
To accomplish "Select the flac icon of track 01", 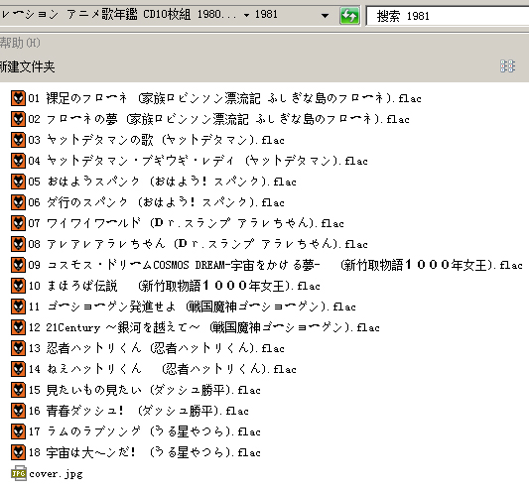I will 18,98.
